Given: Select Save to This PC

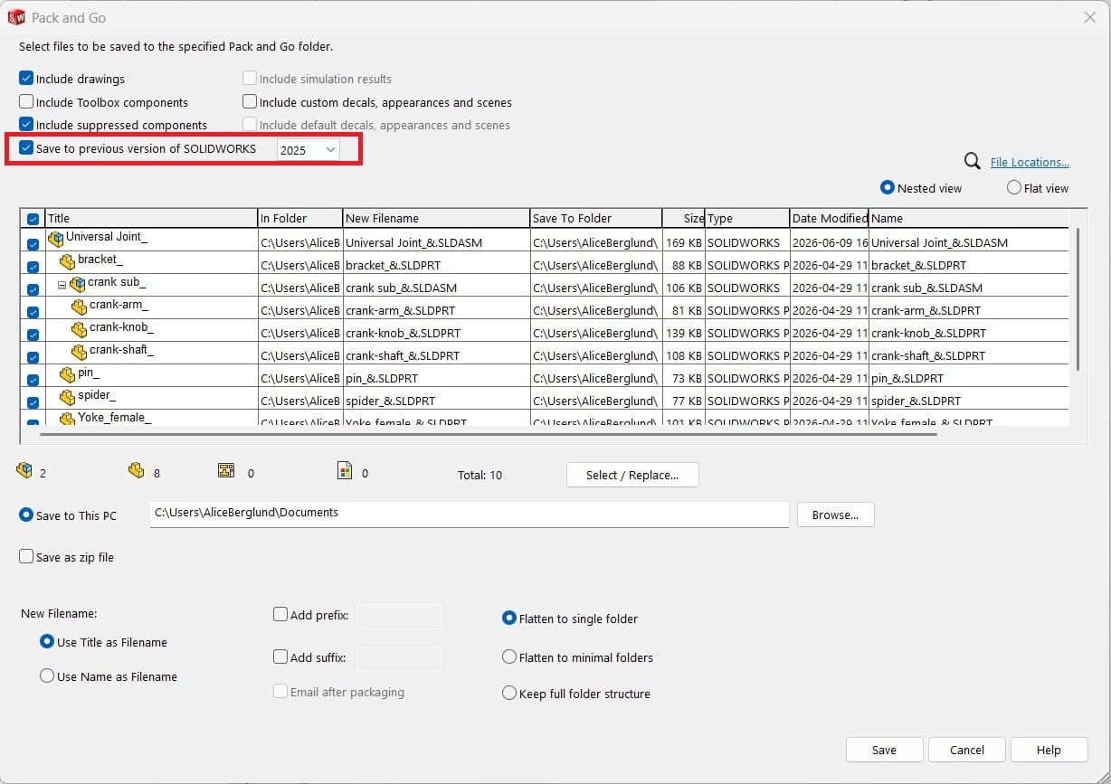Looking at the screenshot, I should point(26,515).
